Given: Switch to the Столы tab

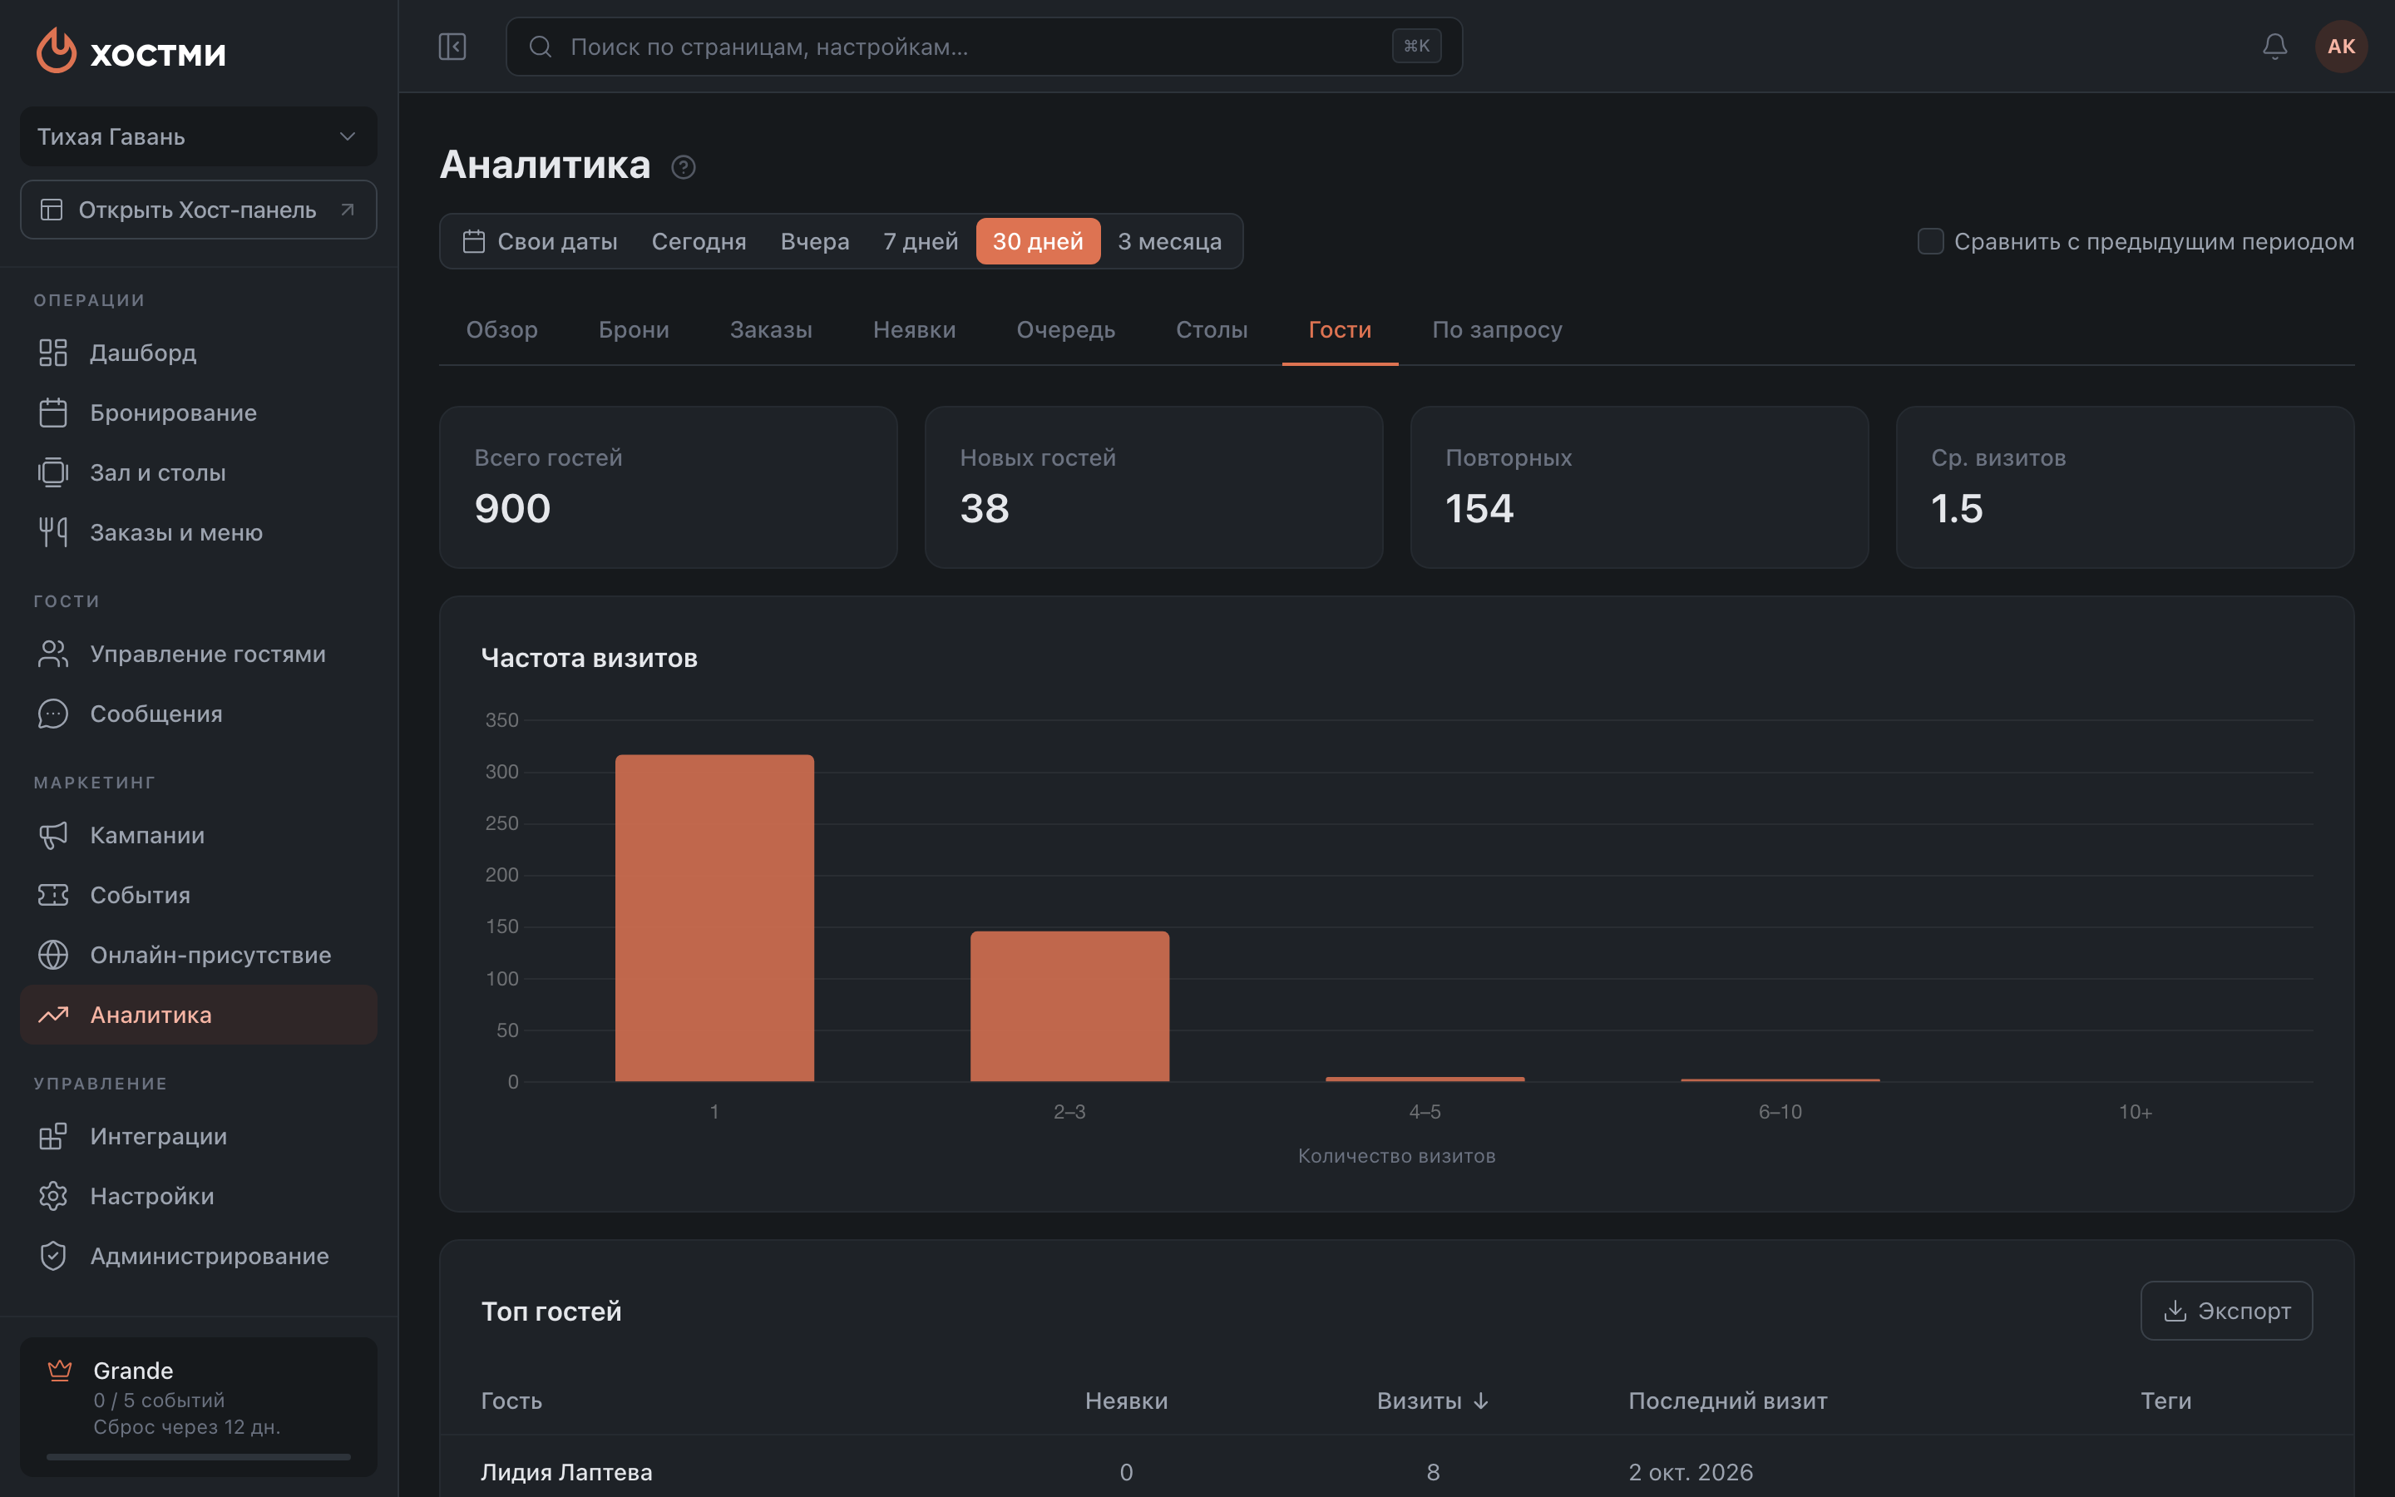Looking at the screenshot, I should tap(1212, 329).
